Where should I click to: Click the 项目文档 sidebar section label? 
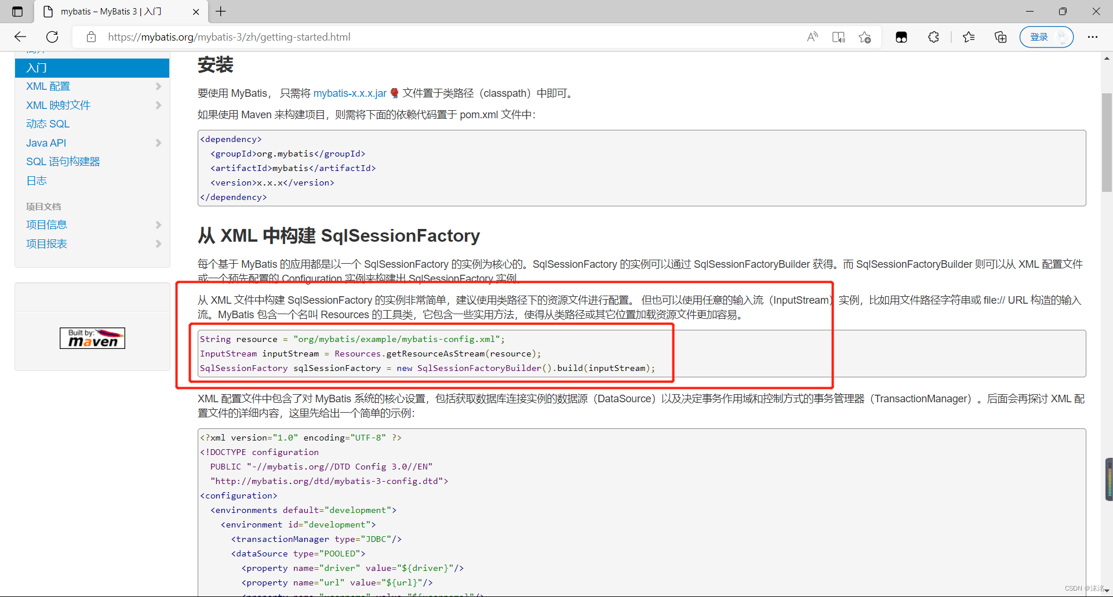tap(43, 206)
